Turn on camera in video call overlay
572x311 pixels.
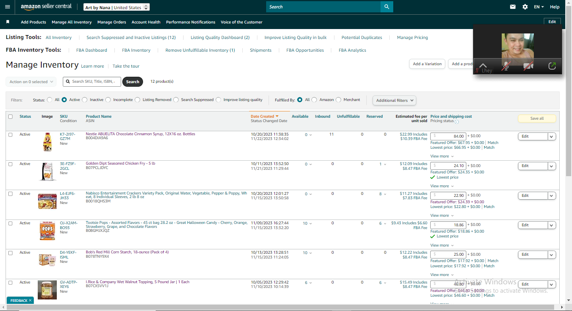tap(528, 66)
